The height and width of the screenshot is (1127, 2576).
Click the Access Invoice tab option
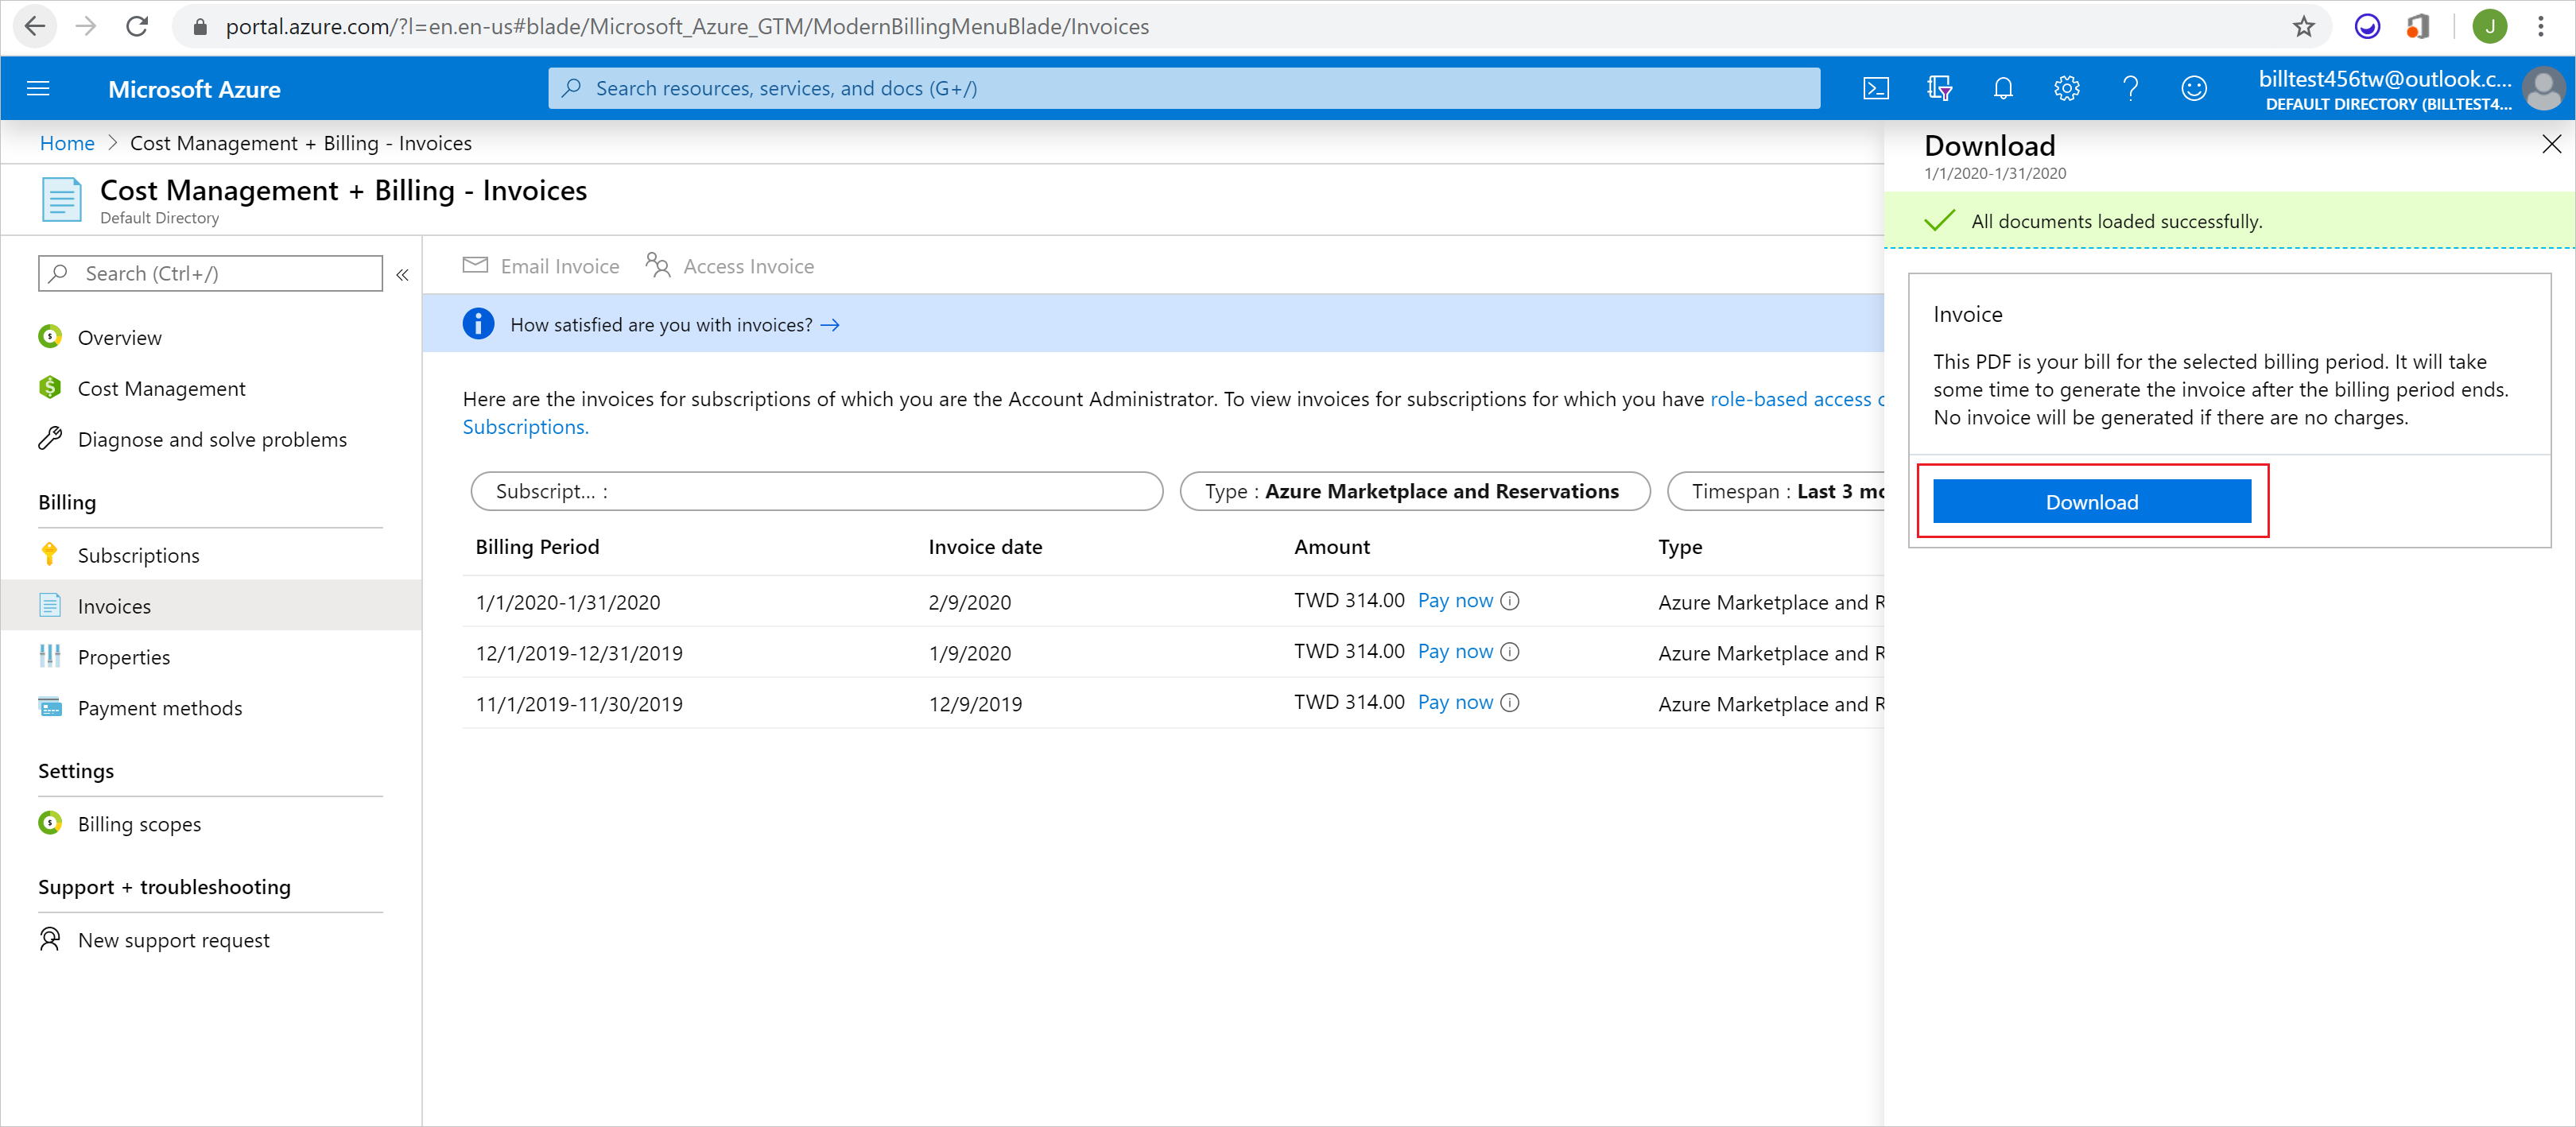coord(735,265)
